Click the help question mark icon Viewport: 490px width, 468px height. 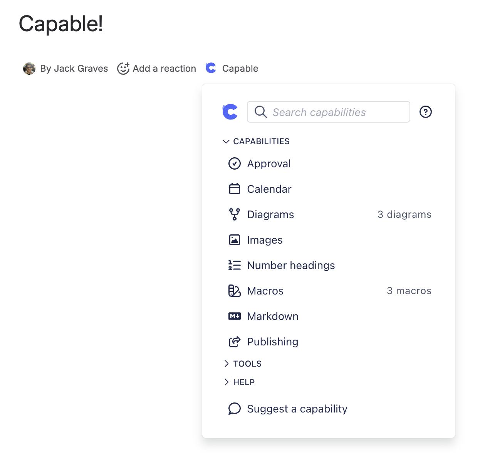[x=425, y=112]
